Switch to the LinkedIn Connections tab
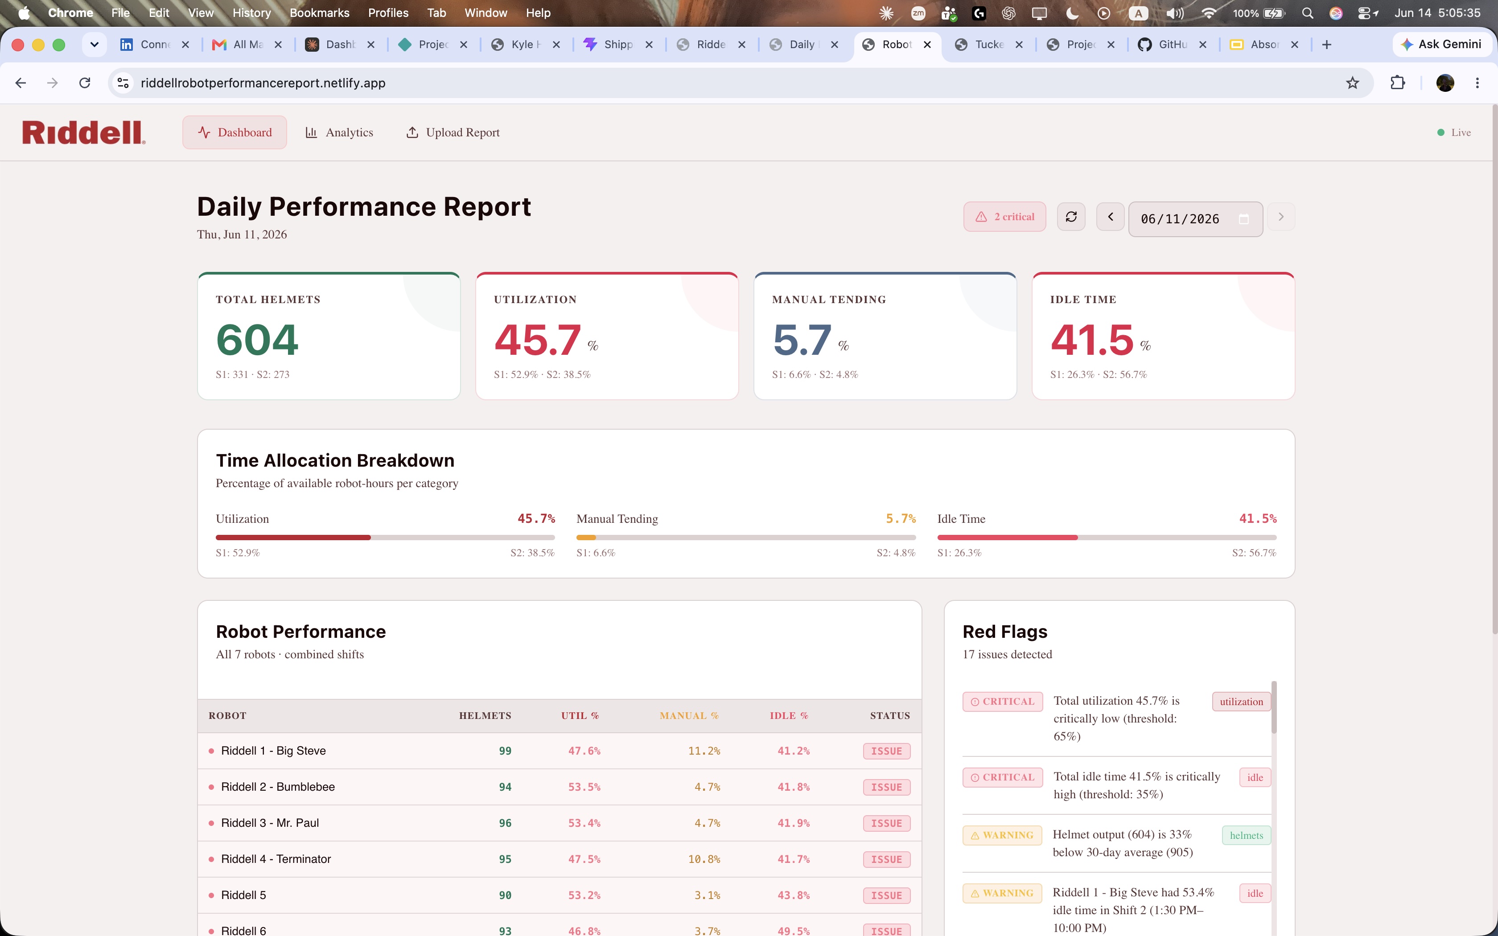Screen dimensions: 1498x936 154,45
